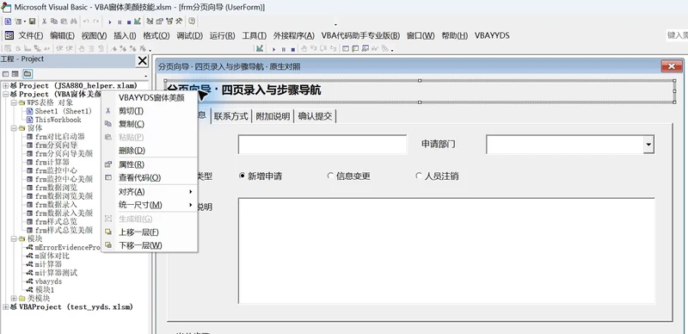Click the Toggle Folders icon in Project panel

click(x=28, y=74)
